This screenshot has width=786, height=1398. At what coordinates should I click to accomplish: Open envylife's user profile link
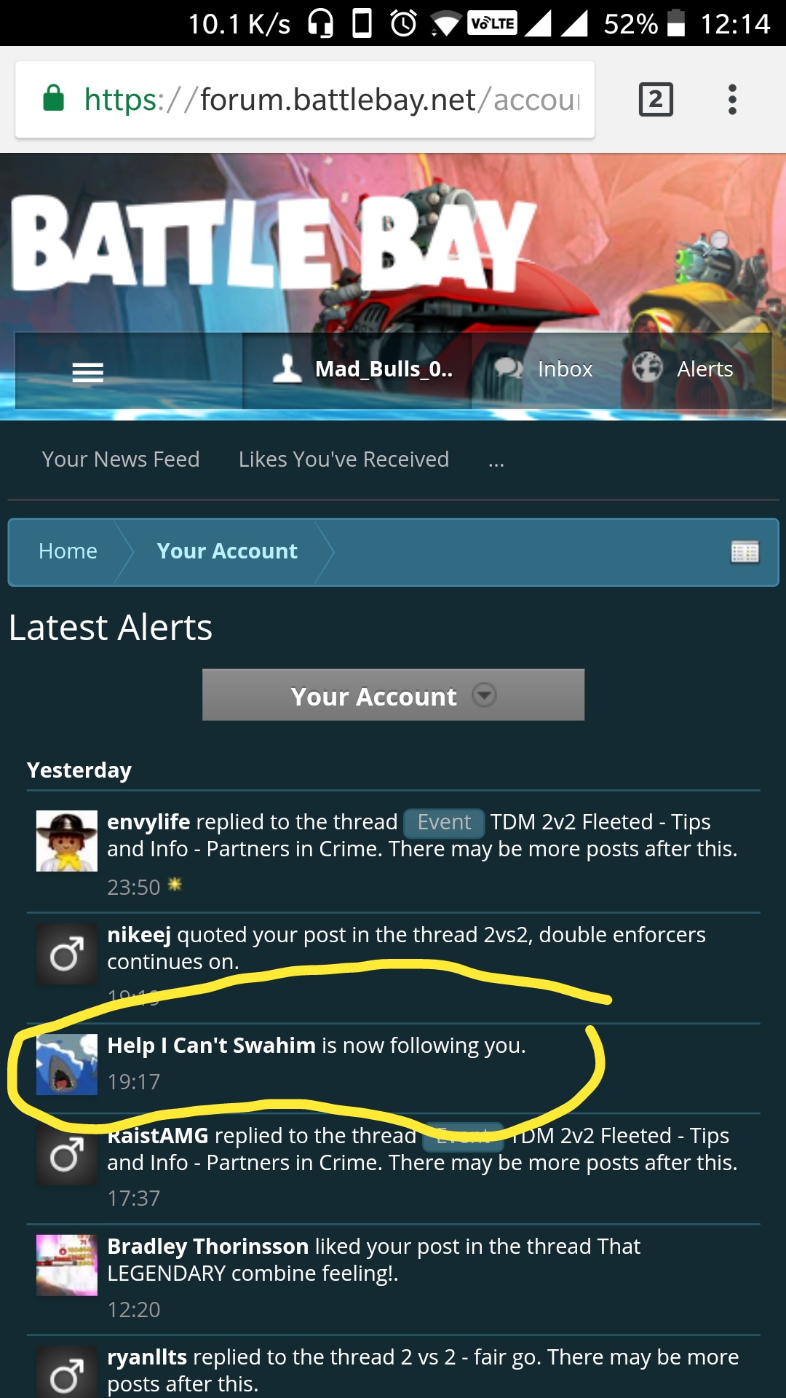coord(148,822)
